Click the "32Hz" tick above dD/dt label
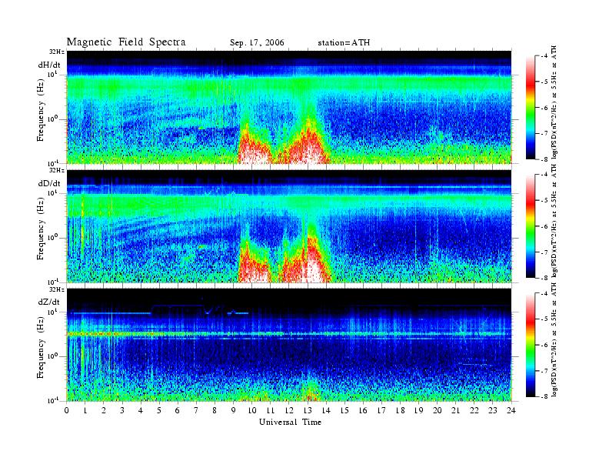Image resolution: width=609 pixels, height=471 pixels. pos(57,170)
